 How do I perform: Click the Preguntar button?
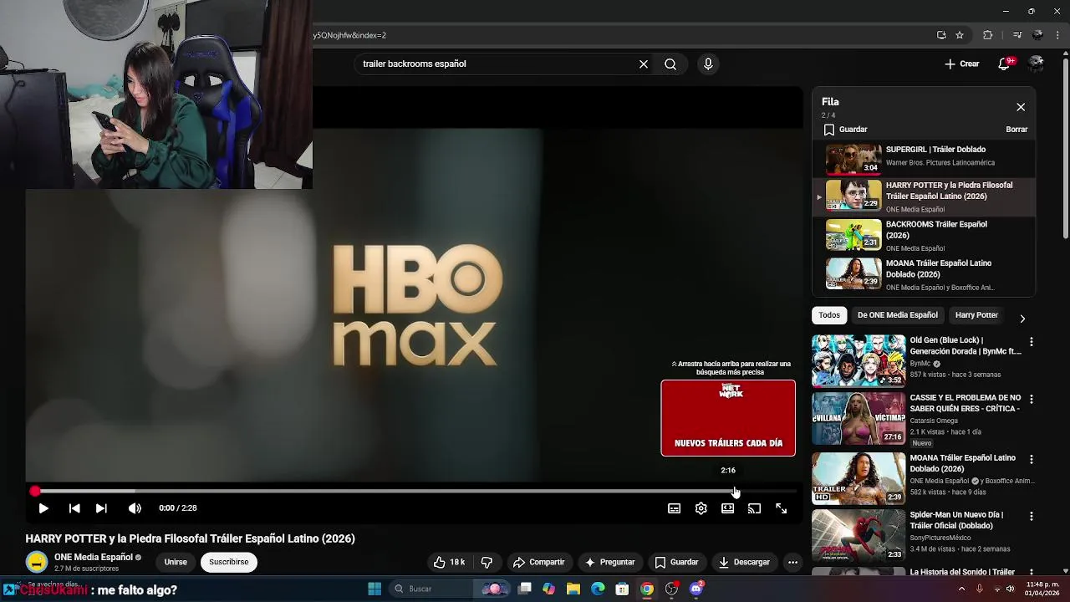(609, 562)
